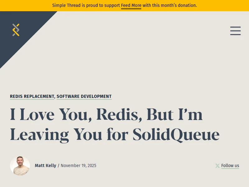This screenshot has height=187, width=249.
Task: Click the Follow us link
Action: pos(230,166)
